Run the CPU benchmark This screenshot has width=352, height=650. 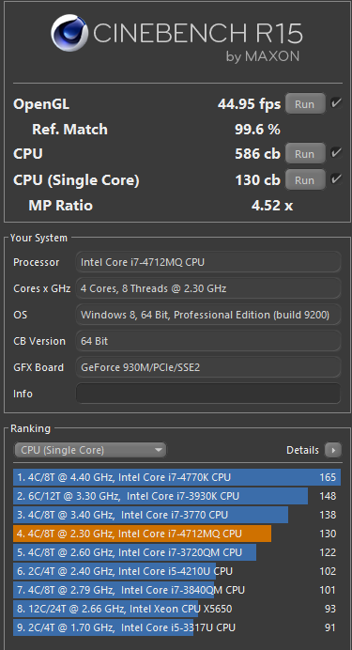305,154
